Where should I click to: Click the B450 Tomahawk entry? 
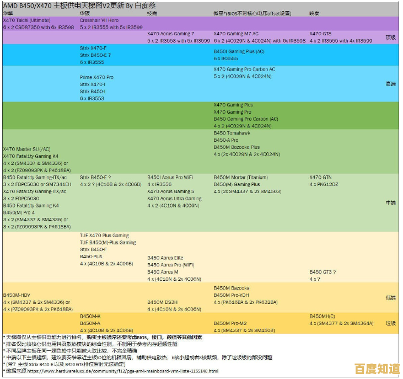[x=232, y=133]
